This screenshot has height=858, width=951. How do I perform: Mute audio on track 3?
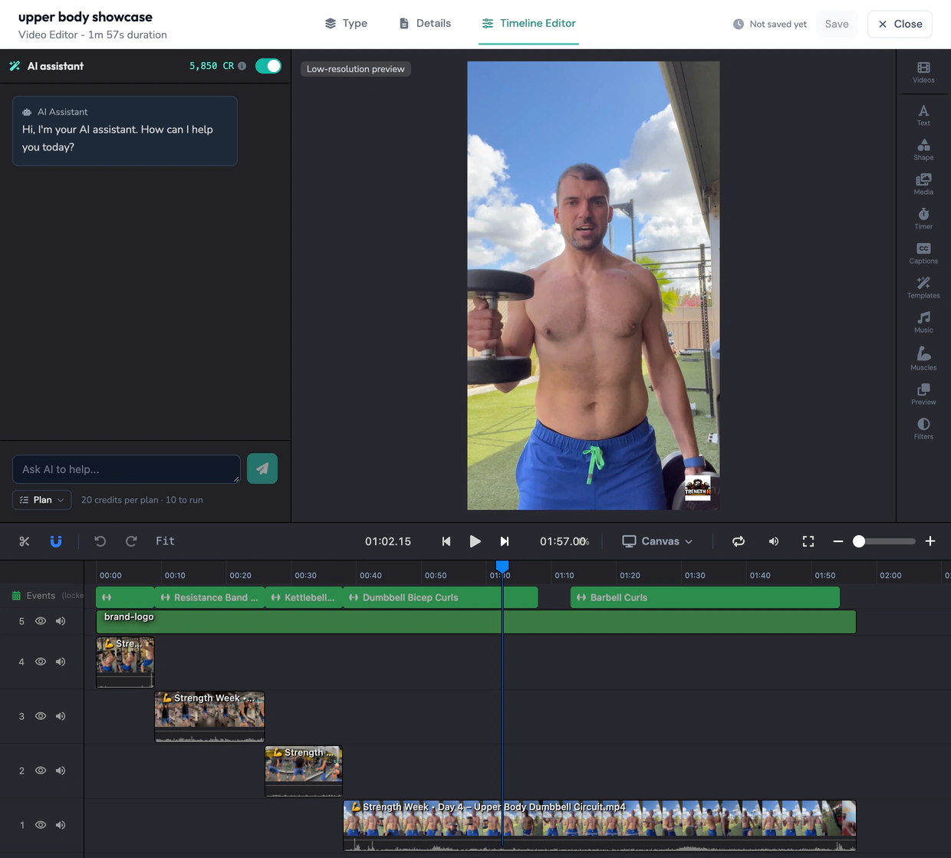[x=61, y=716]
